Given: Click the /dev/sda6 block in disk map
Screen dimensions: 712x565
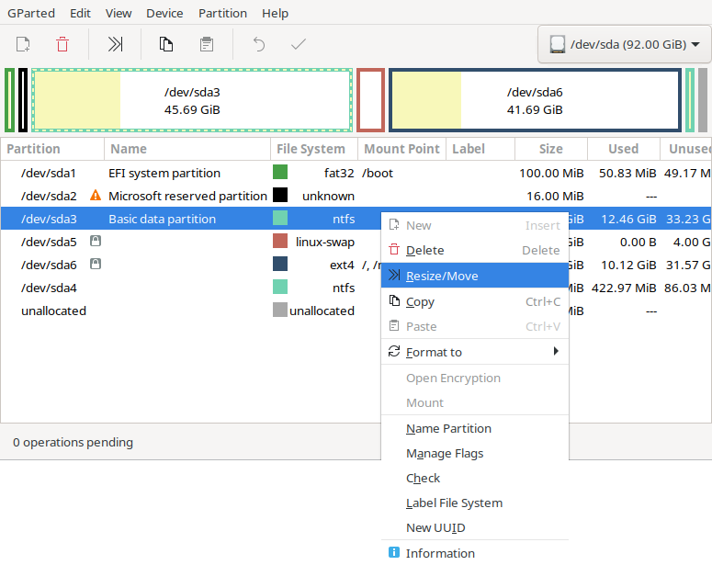Looking at the screenshot, I should [535, 100].
